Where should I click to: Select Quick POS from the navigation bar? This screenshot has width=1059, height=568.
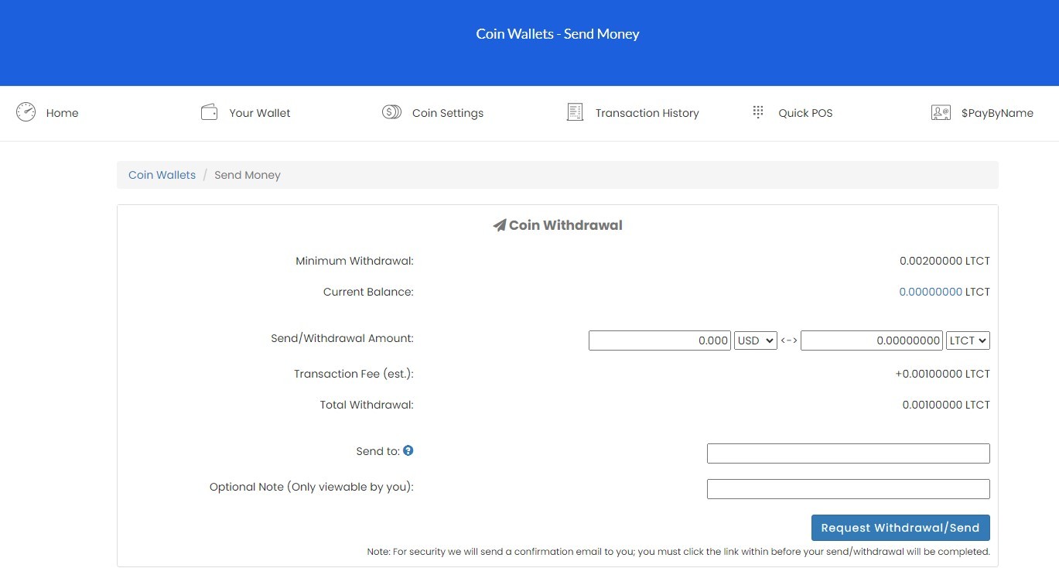click(x=805, y=113)
